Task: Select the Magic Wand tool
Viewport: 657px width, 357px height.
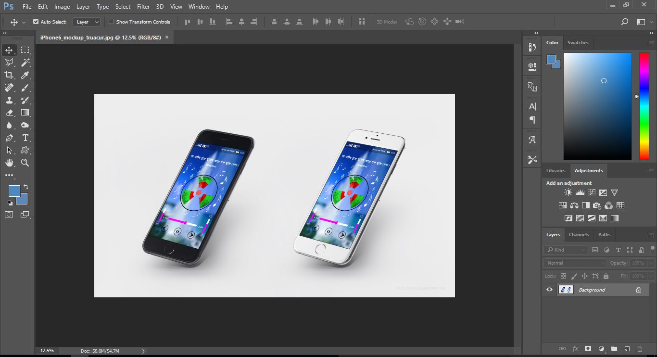Action: click(25, 62)
